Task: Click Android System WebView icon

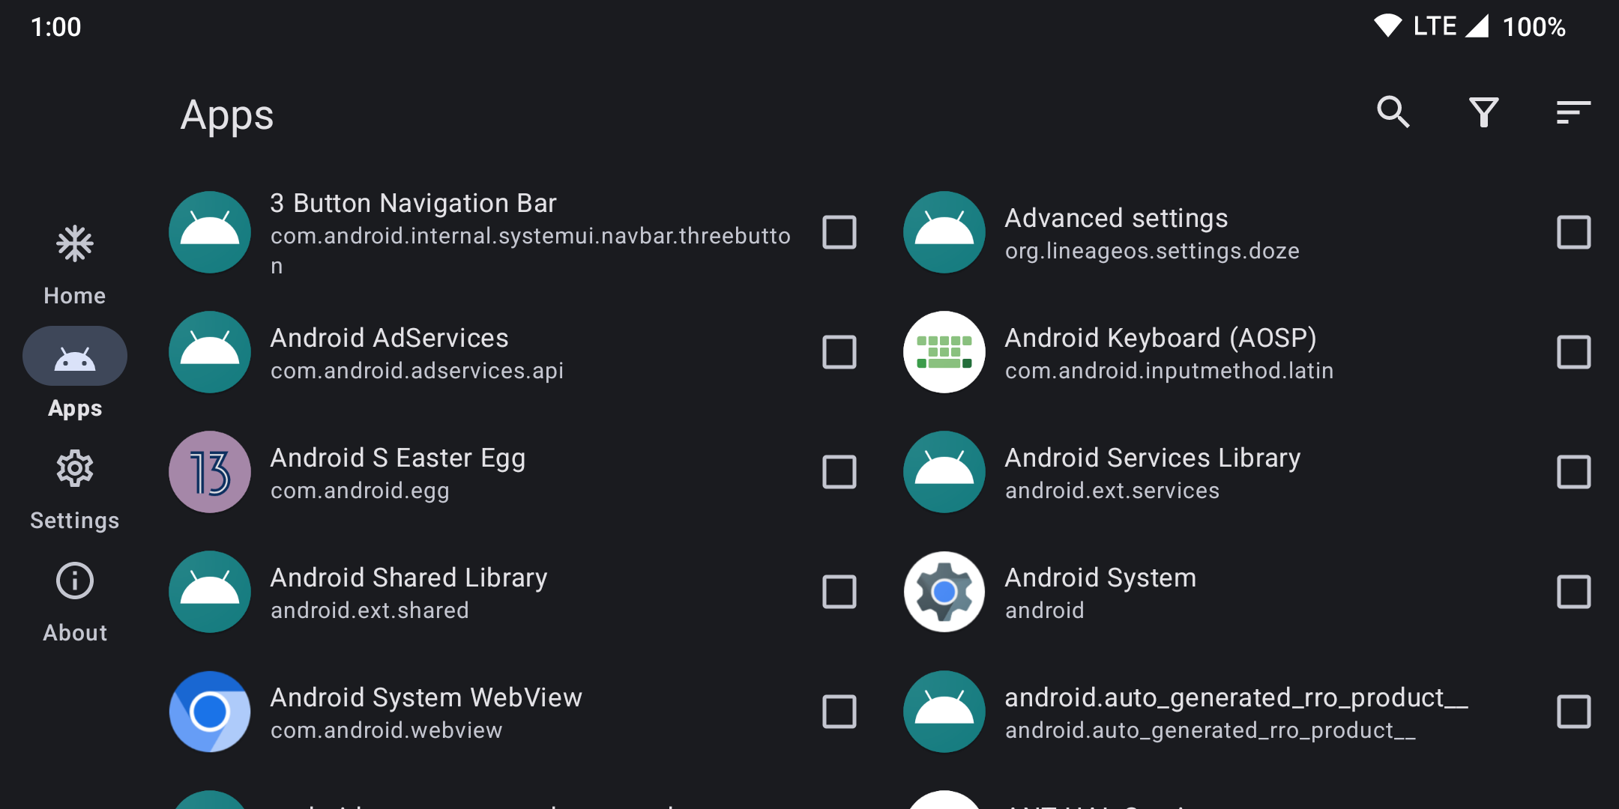Action: pos(210,712)
